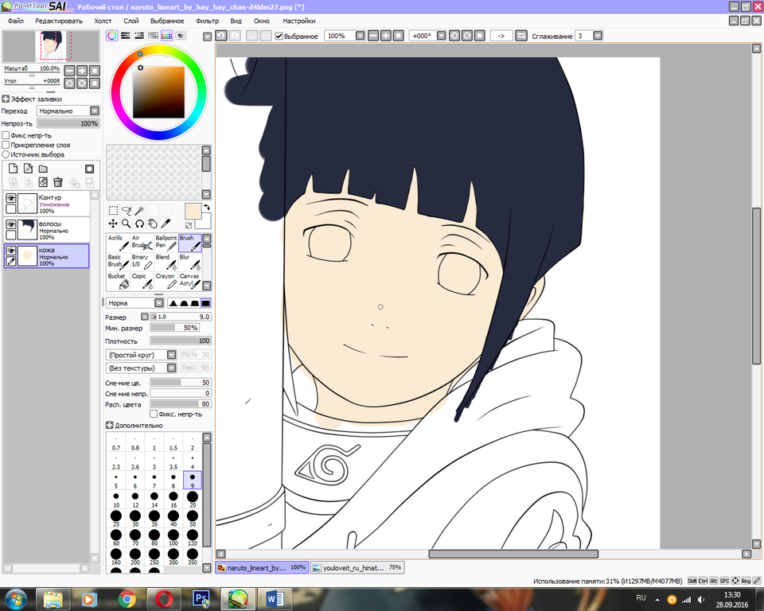Select the волосы layer
This screenshot has width=764, height=611.
[47, 229]
